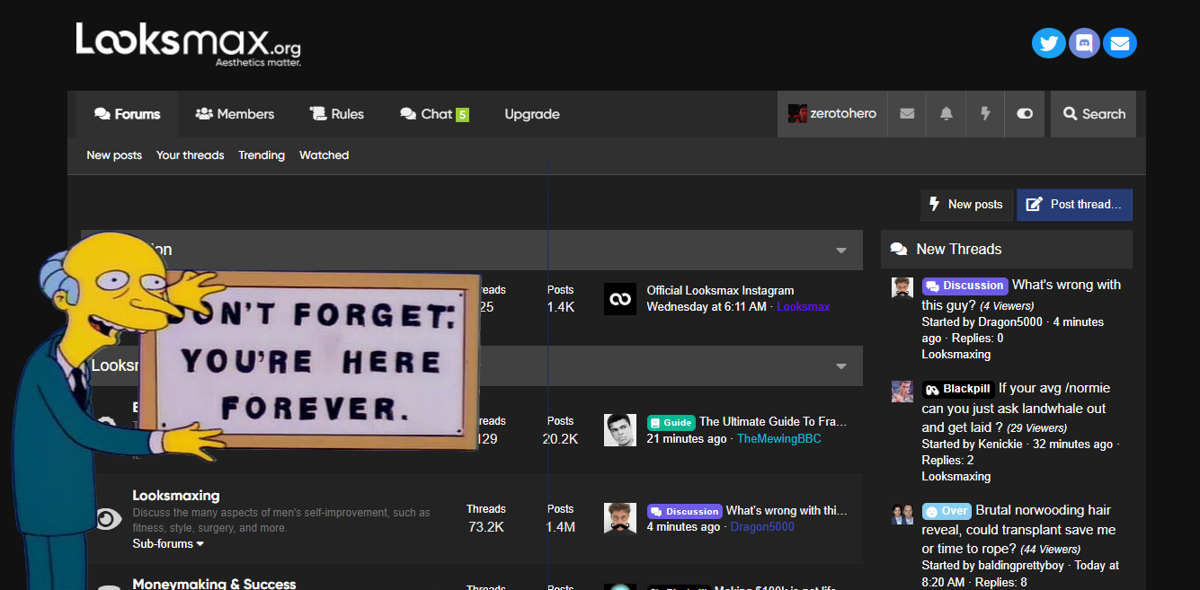The height and width of the screenshot is (590, 1200).
Task: Click Kenickie thread starter avatar
Action: tap(902, 392)
